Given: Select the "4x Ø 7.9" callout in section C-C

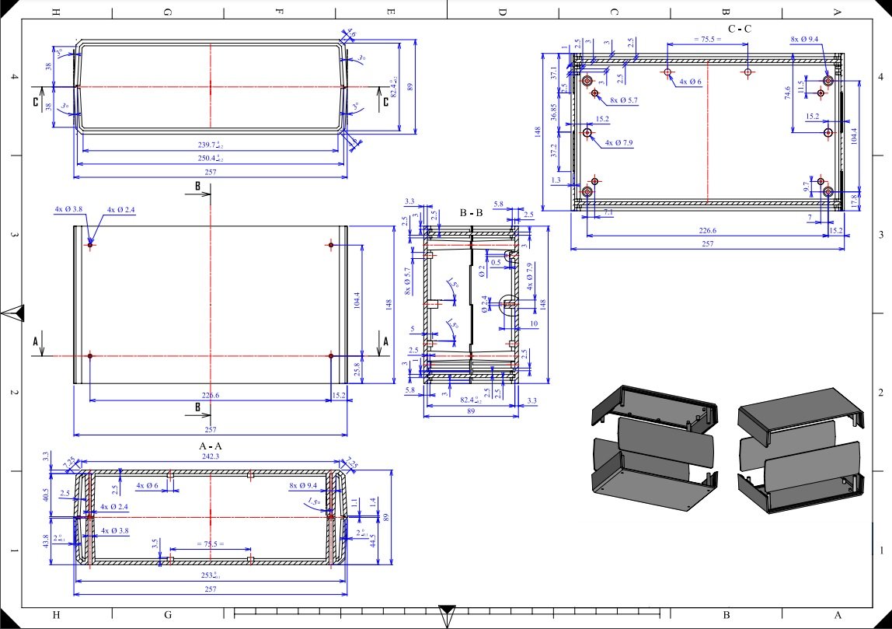Looking at the screenshot, I should (x=613, y=143).
